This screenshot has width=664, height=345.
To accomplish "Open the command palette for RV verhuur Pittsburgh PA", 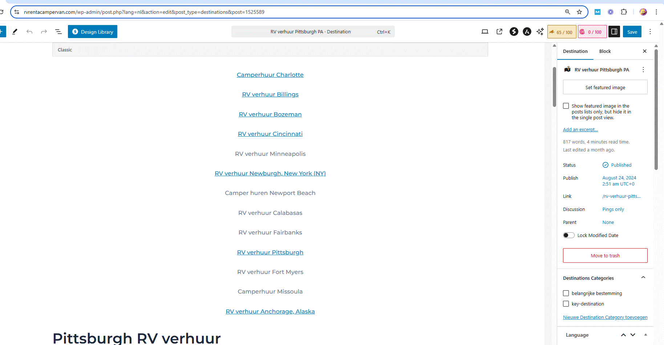I will 313,32.
